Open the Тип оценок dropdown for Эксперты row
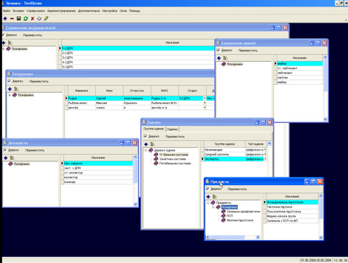The width and height of the screenshot is (348, 263). point(265,159)
